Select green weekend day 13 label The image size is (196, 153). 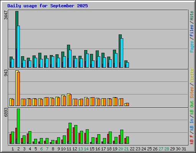coord(80,149)
